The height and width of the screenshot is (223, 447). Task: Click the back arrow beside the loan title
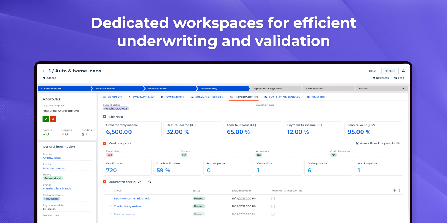click(x=44, y=71)
